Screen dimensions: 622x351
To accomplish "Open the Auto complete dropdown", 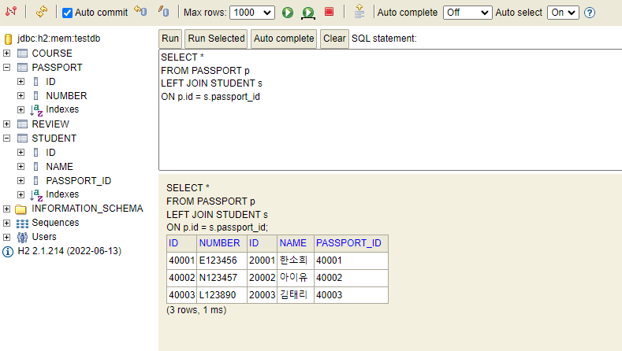I will tap(467, 13).
